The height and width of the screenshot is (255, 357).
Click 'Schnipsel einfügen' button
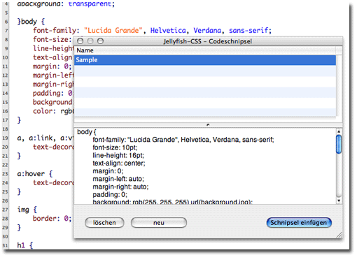click(x=299, y=223)
